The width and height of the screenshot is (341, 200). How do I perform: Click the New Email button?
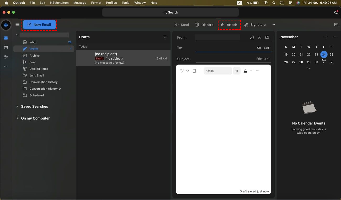click(x=39, y=25)
